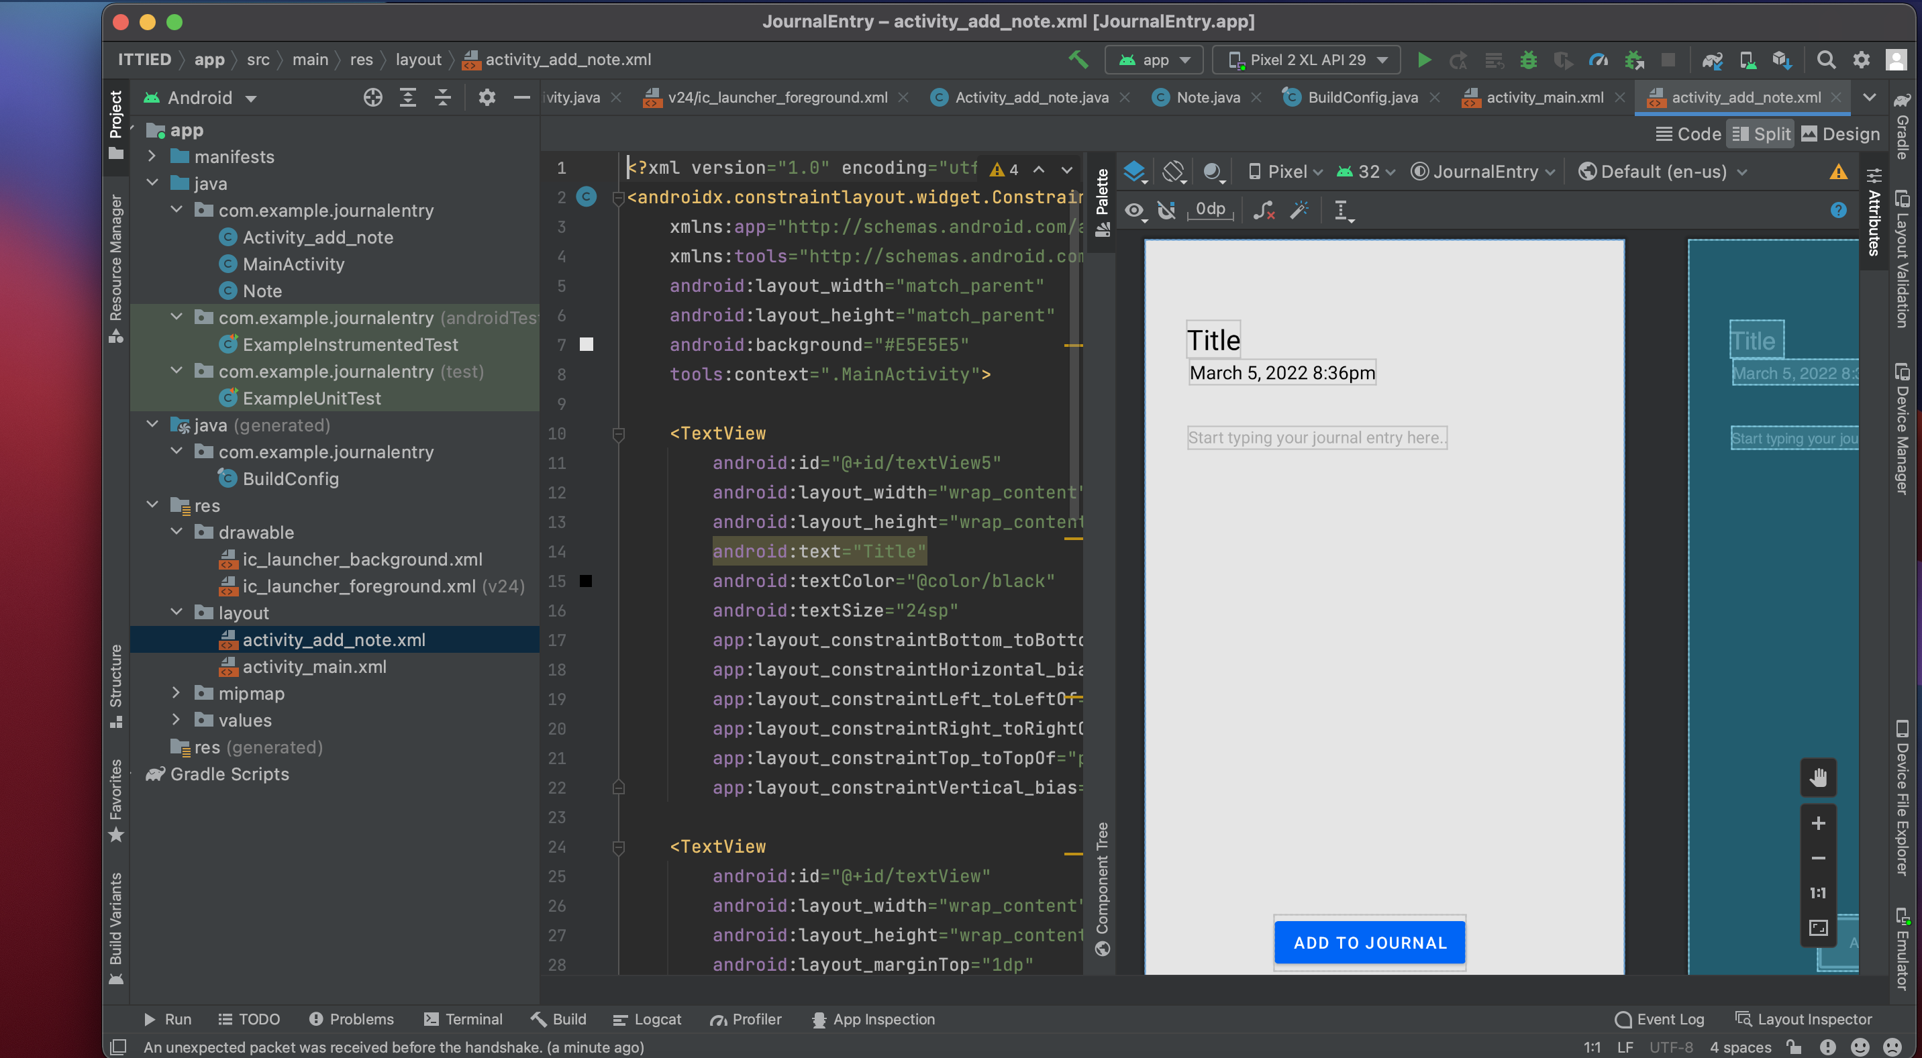This screenshot has width=1922, height=1058.
Task: Click the Make Project hammer icon
Action: coord(1077,60)
